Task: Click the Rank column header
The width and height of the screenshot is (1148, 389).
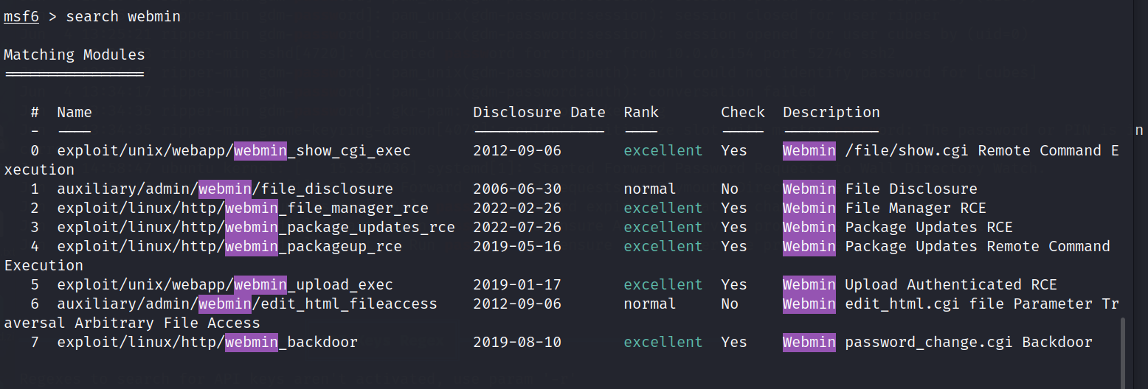Action: point(640,112)
